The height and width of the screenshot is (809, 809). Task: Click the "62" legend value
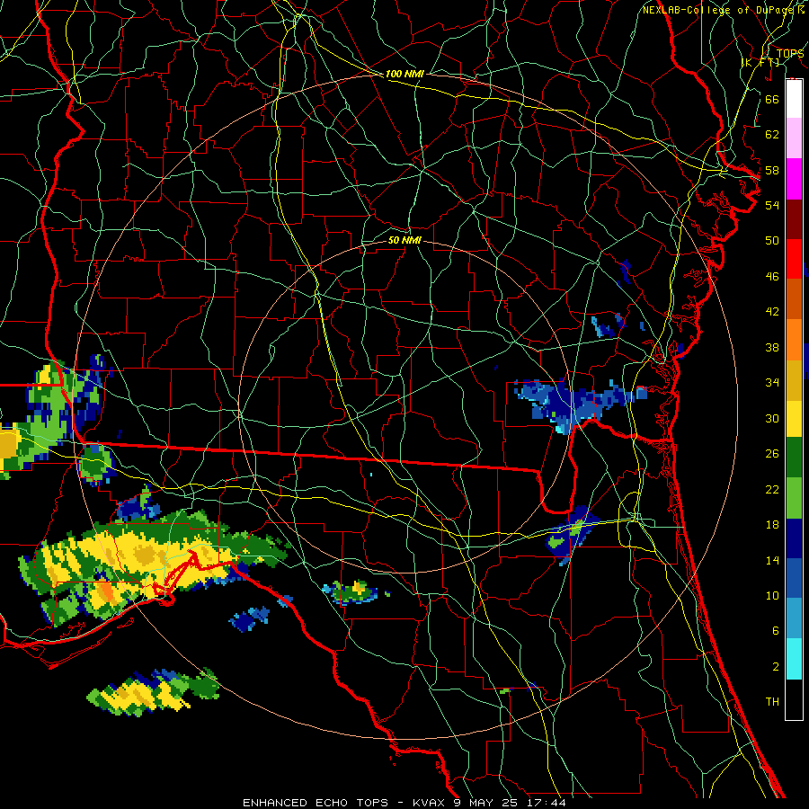click(772, 135)
